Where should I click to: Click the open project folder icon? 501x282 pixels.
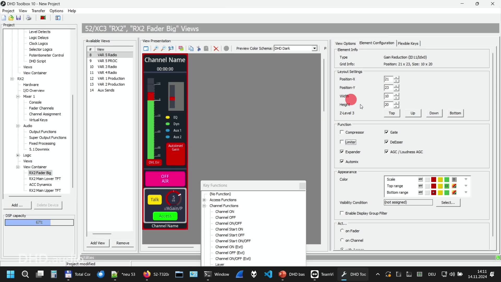tap(11, 18)
